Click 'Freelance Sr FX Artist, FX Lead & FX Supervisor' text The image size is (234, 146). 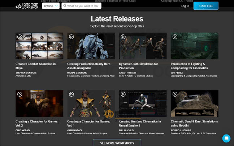pos(194,133)
